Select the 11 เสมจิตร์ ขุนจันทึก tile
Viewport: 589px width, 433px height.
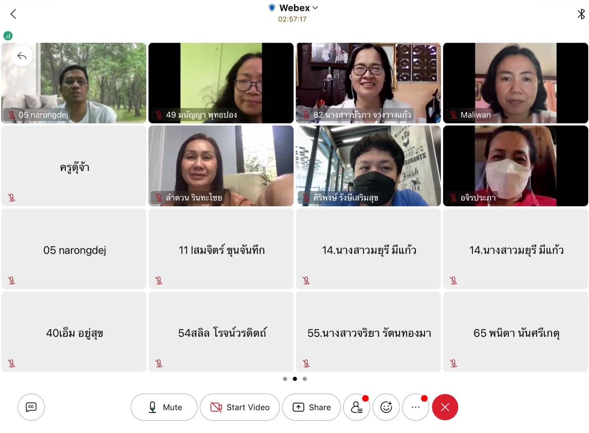click(221, 249)
